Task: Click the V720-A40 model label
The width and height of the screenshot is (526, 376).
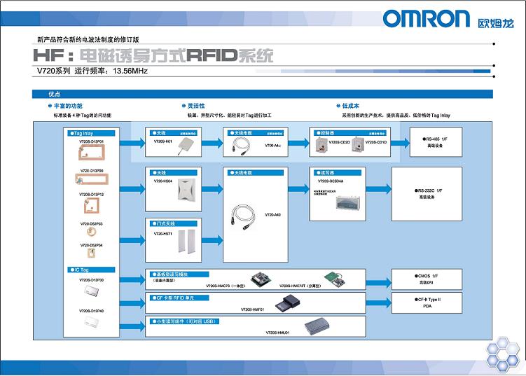Action: [272, 215]
